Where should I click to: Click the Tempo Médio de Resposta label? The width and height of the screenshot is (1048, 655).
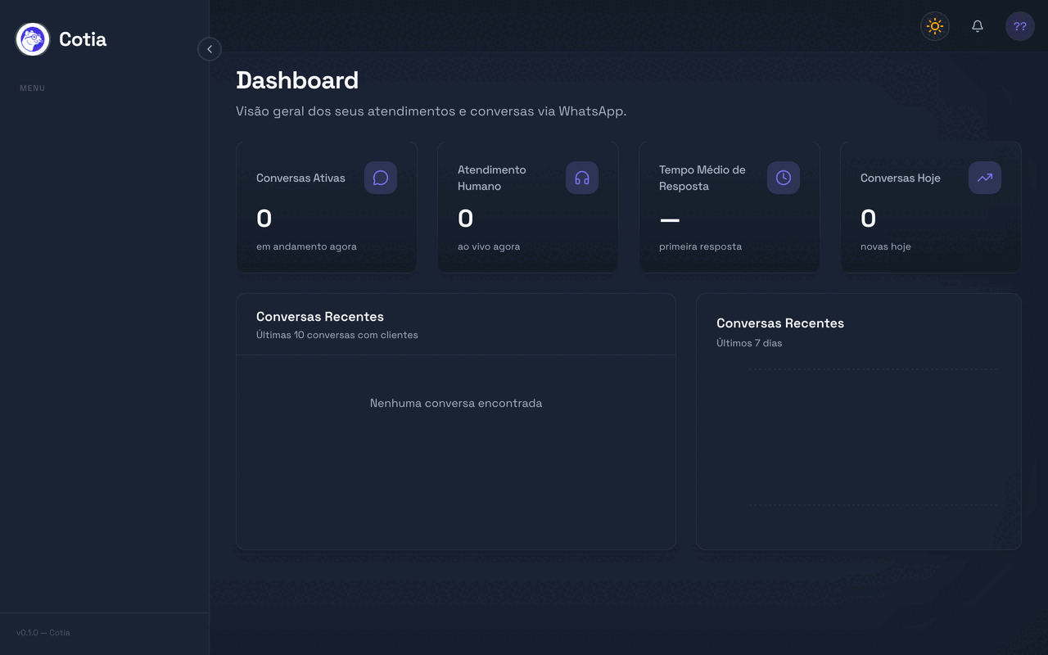pos(702,178)
